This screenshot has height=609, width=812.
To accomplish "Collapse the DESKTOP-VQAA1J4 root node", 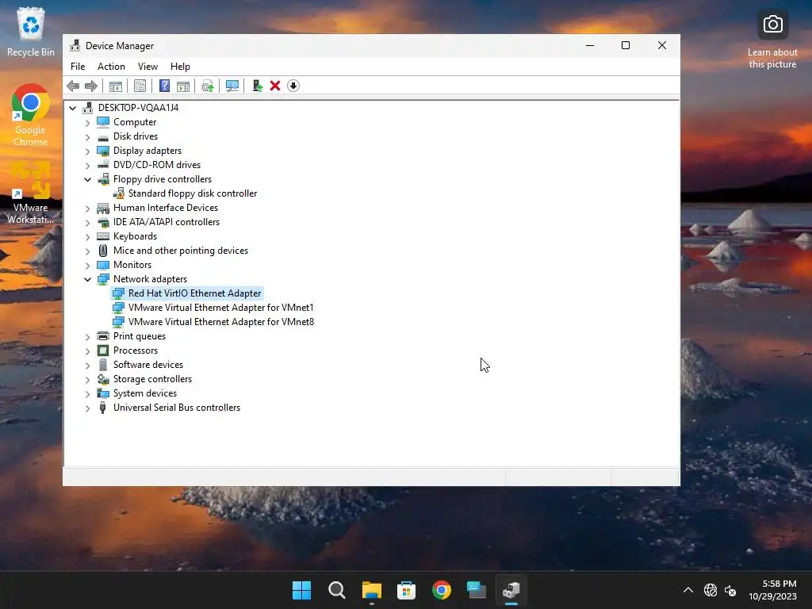I will pyautogui.click(x=72, y=108).
